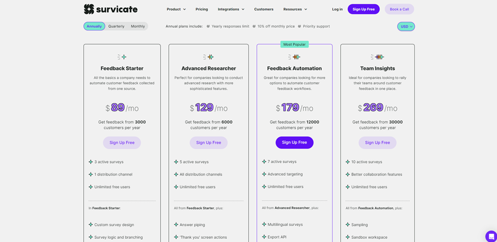Sign up free for Advanced Researcher

[208, 142]
